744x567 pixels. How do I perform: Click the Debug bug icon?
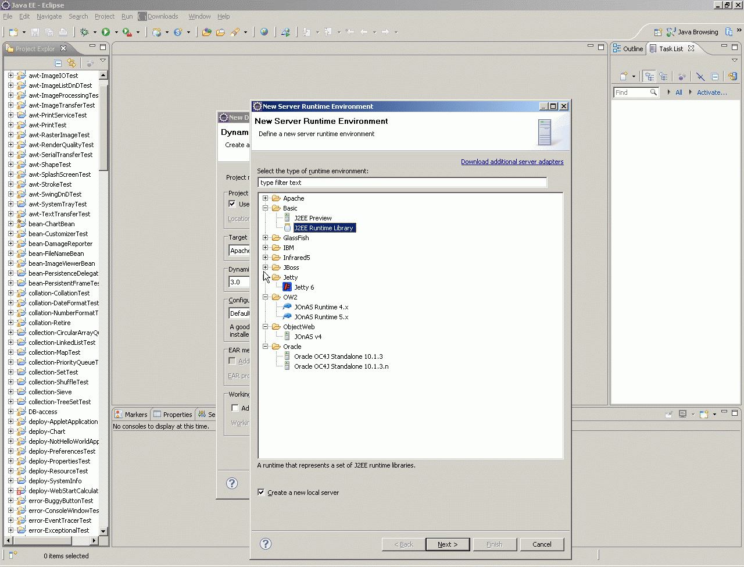[x=85, y=32]
